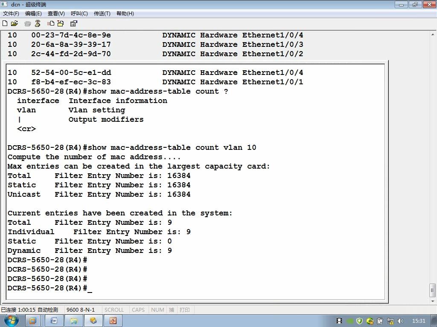Click 'Unicast Filter Entry Number is: 16384' line
This screenshot has height=327, width=437.
pyautogui.click(x=99, y=194)
